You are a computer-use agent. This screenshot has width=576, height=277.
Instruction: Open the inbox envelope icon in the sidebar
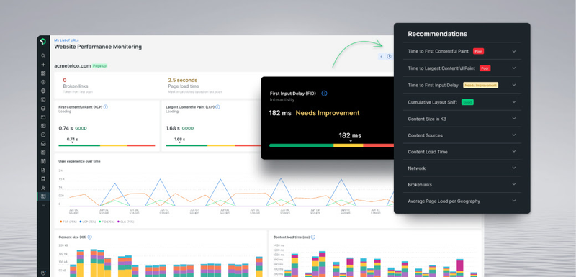coord(43,143)
